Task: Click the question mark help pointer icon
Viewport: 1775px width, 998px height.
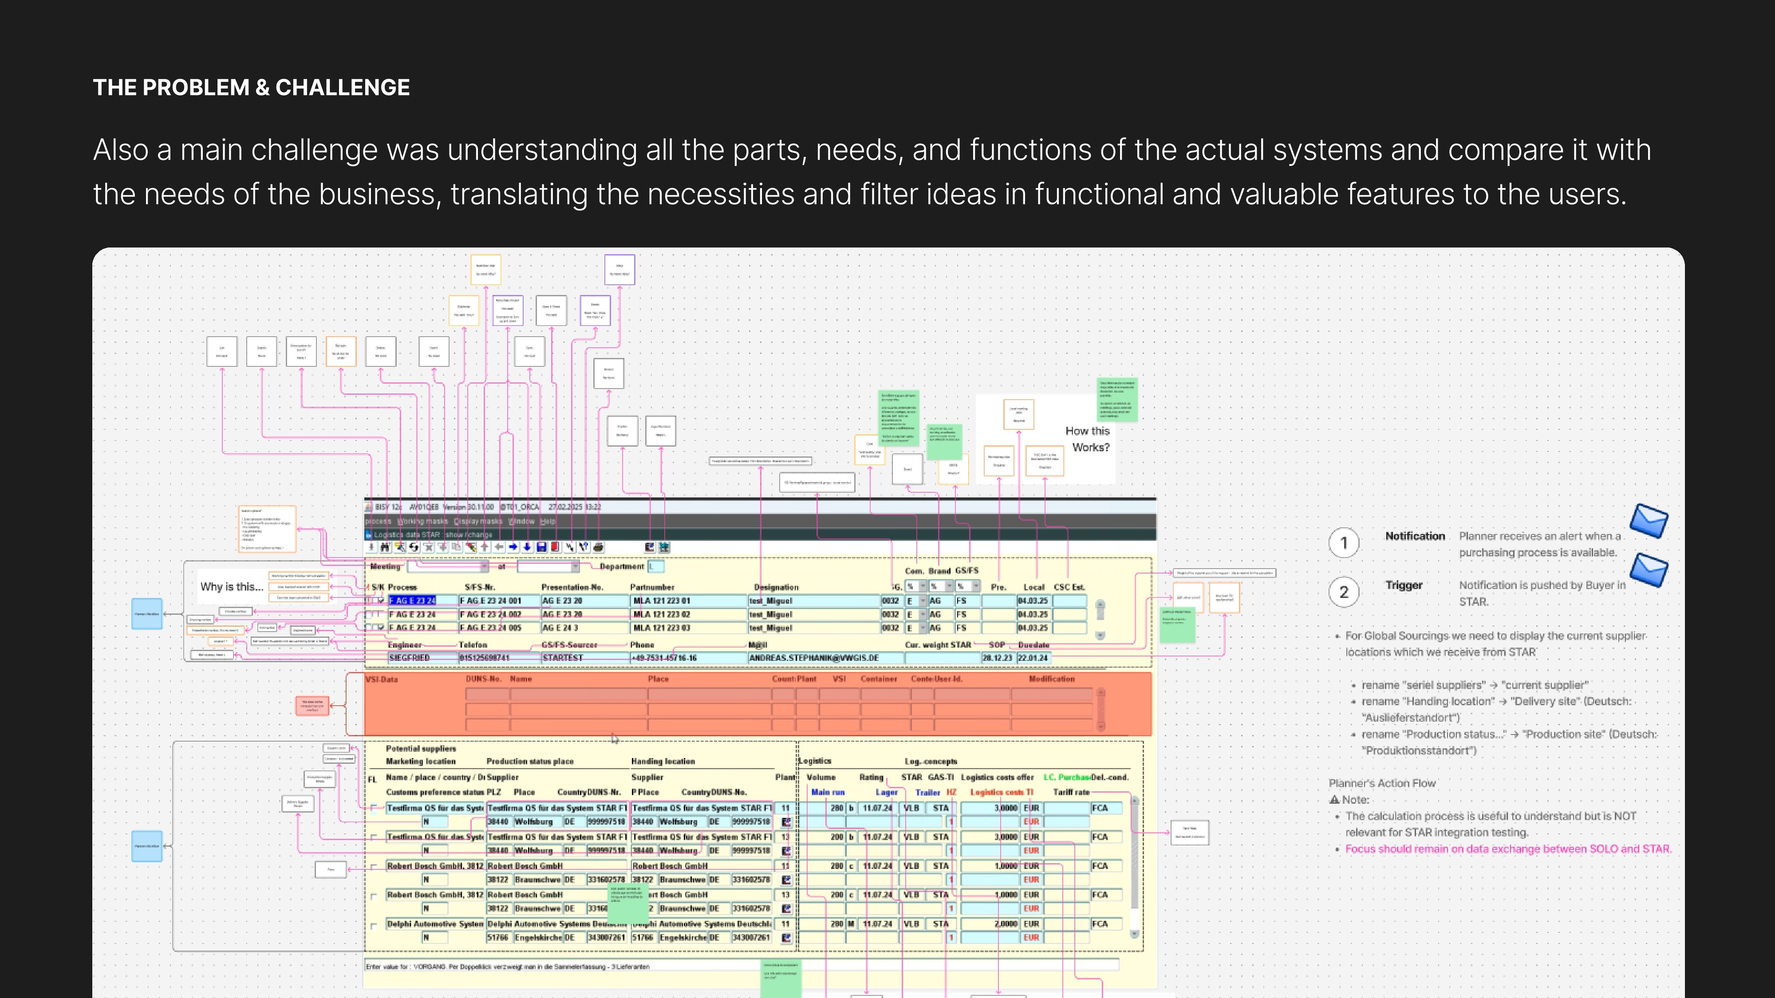Action: pos(584,547)
